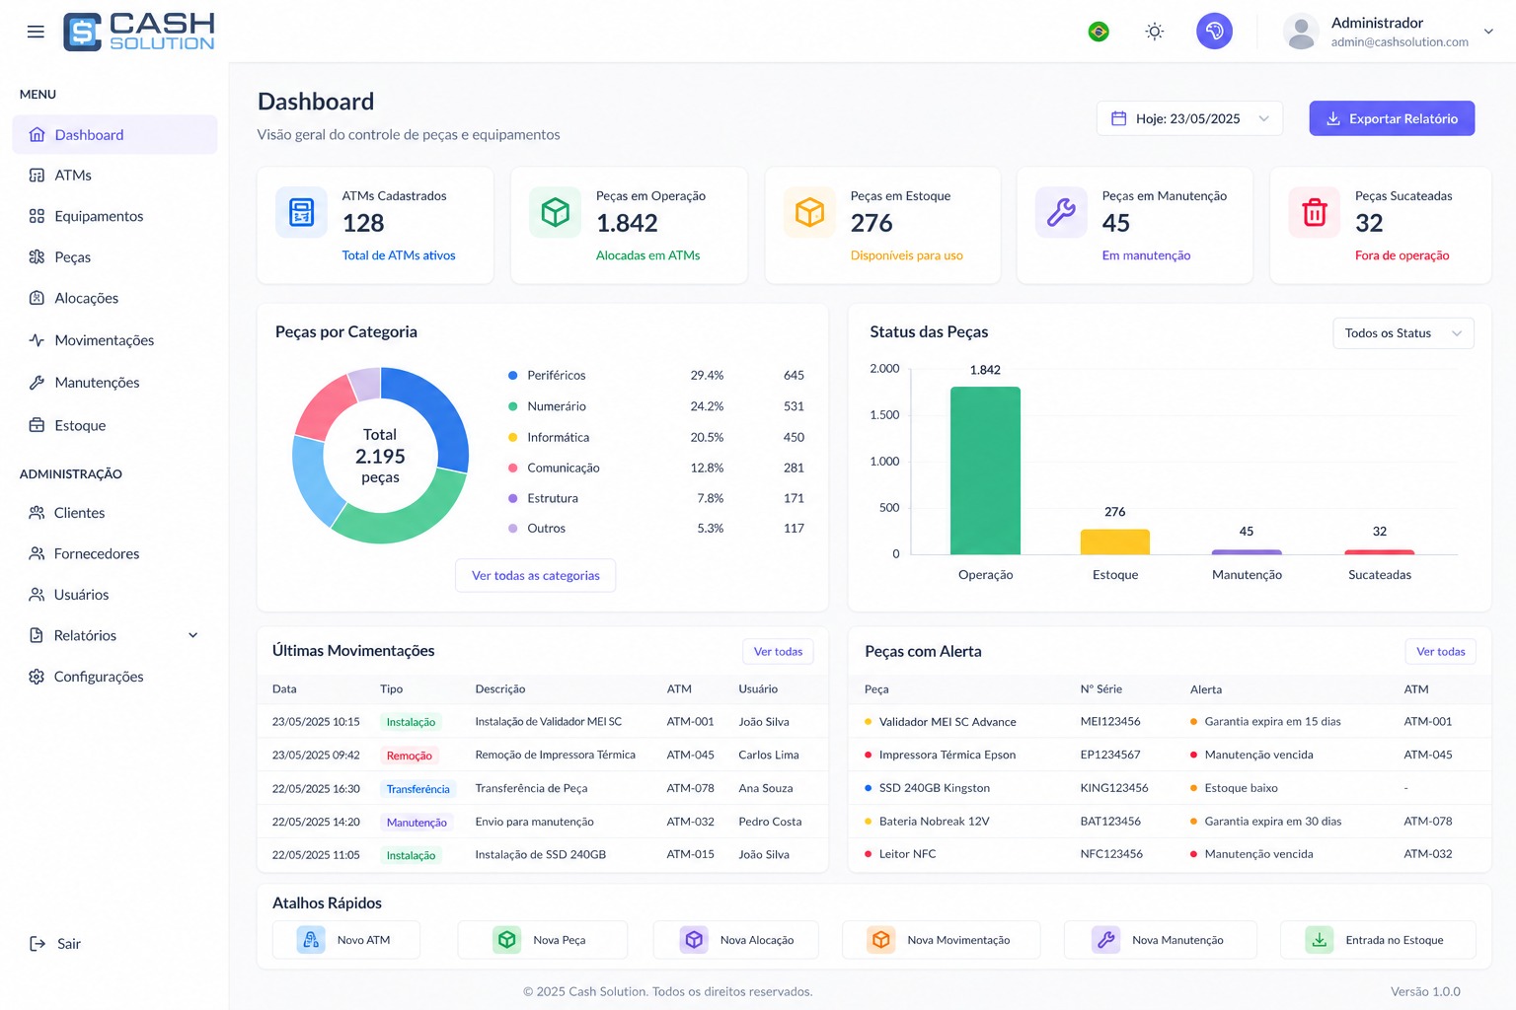This screenshot has height=1010, width=1516.
Task: Click the Nova Manutenção shortcut icon
Action: [1105, 940]
